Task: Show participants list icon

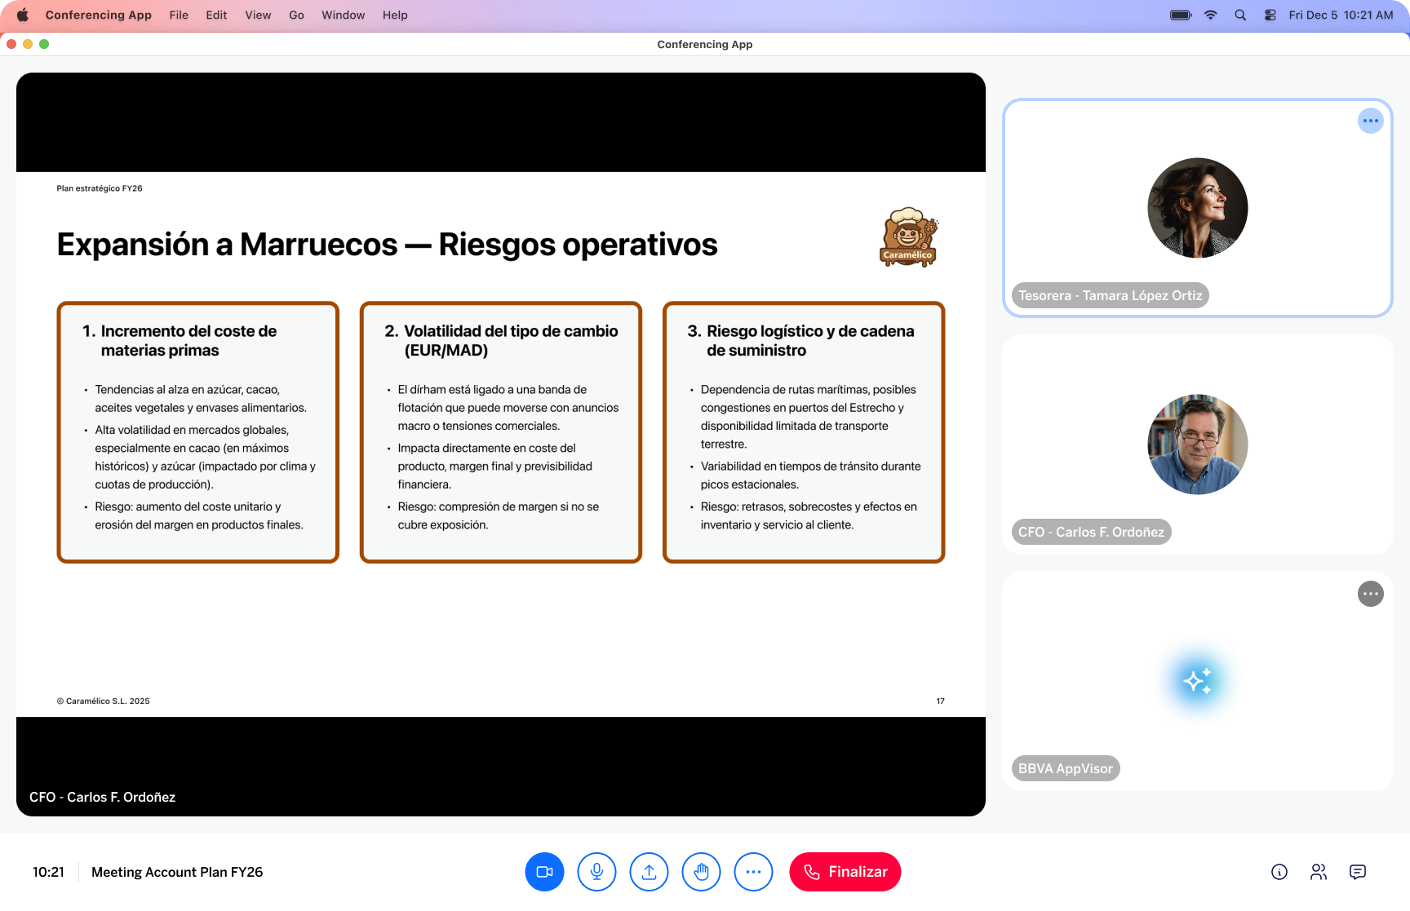Action: 1318,872
